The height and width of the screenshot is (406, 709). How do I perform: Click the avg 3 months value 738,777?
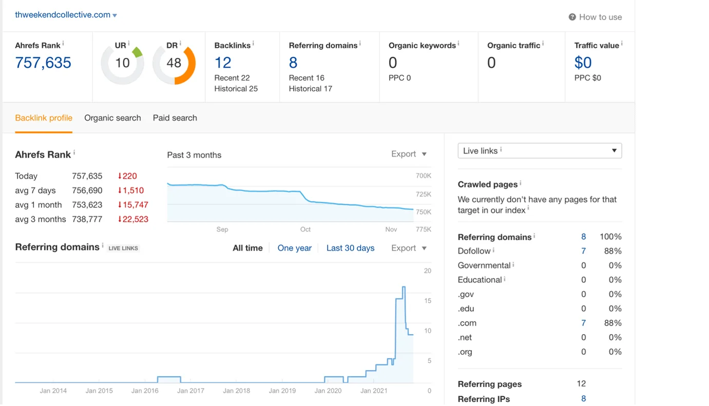[x=87, y=219]
